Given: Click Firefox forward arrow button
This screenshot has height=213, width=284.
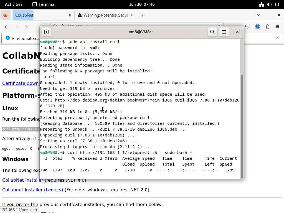Looking at the screenshot, I should point(17,27).
